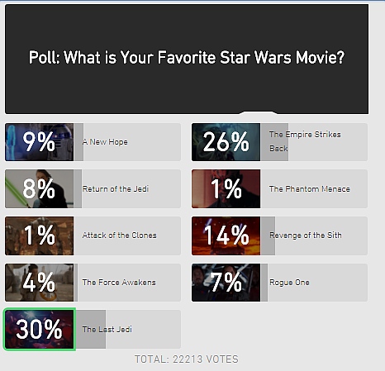Select the Rogue One thumbnail image
Screen dimensions: 385x371
tap(226, 283)
